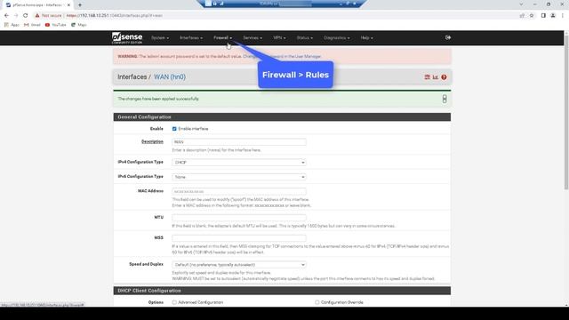The image size is (569, 320).
Task: Click the pfSense logo
Action: 127,37
